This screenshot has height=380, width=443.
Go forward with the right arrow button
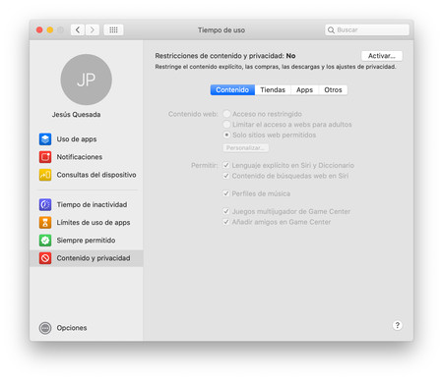tap(93, 30)
